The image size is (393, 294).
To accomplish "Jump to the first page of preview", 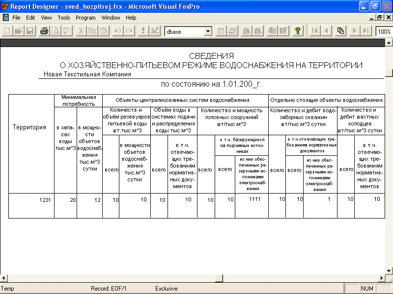I will (315, 31).
